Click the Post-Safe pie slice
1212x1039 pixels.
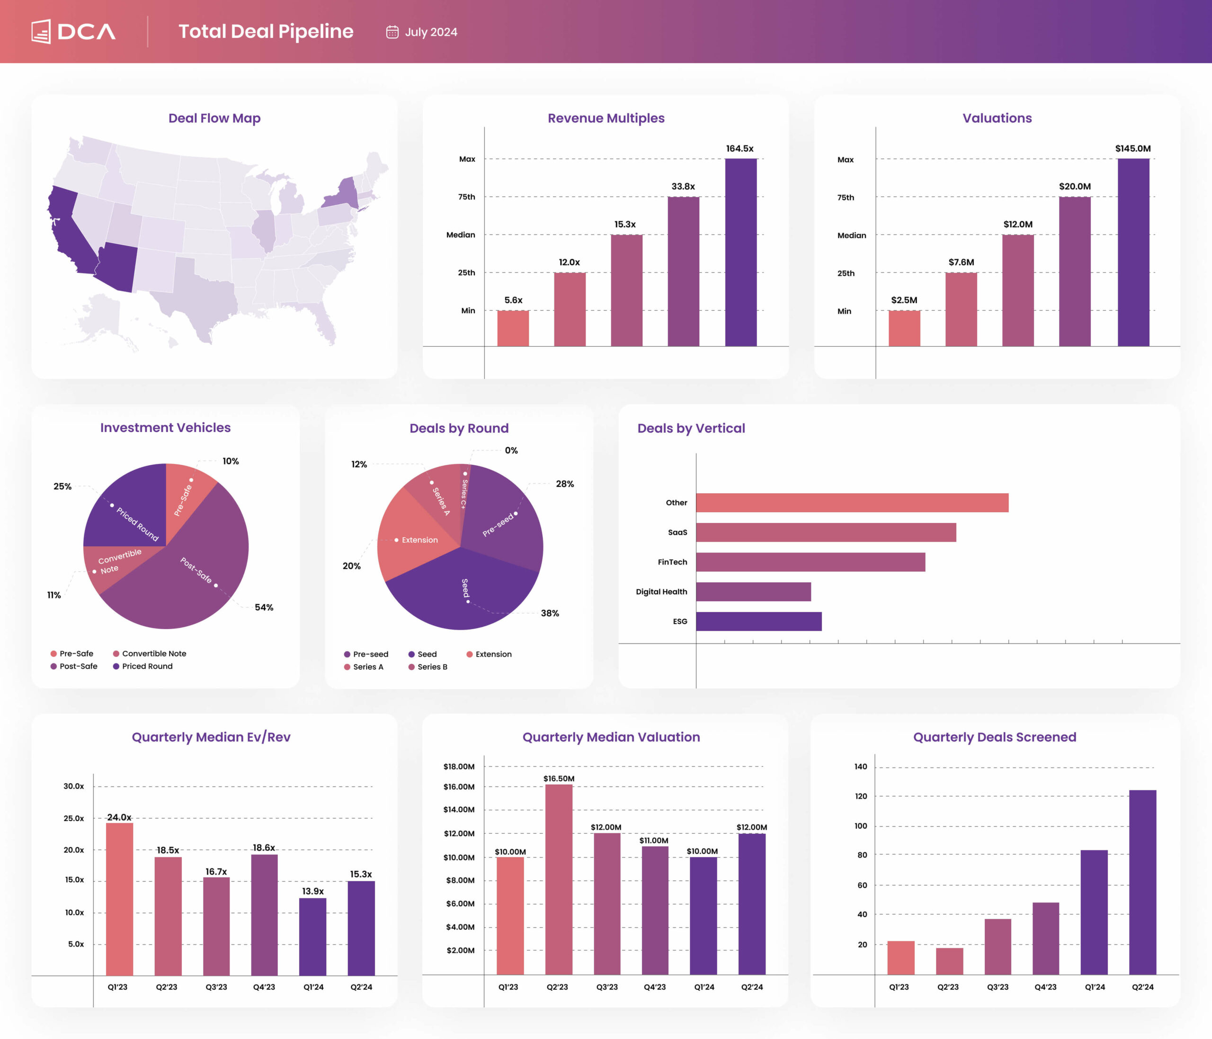[193, 579]
